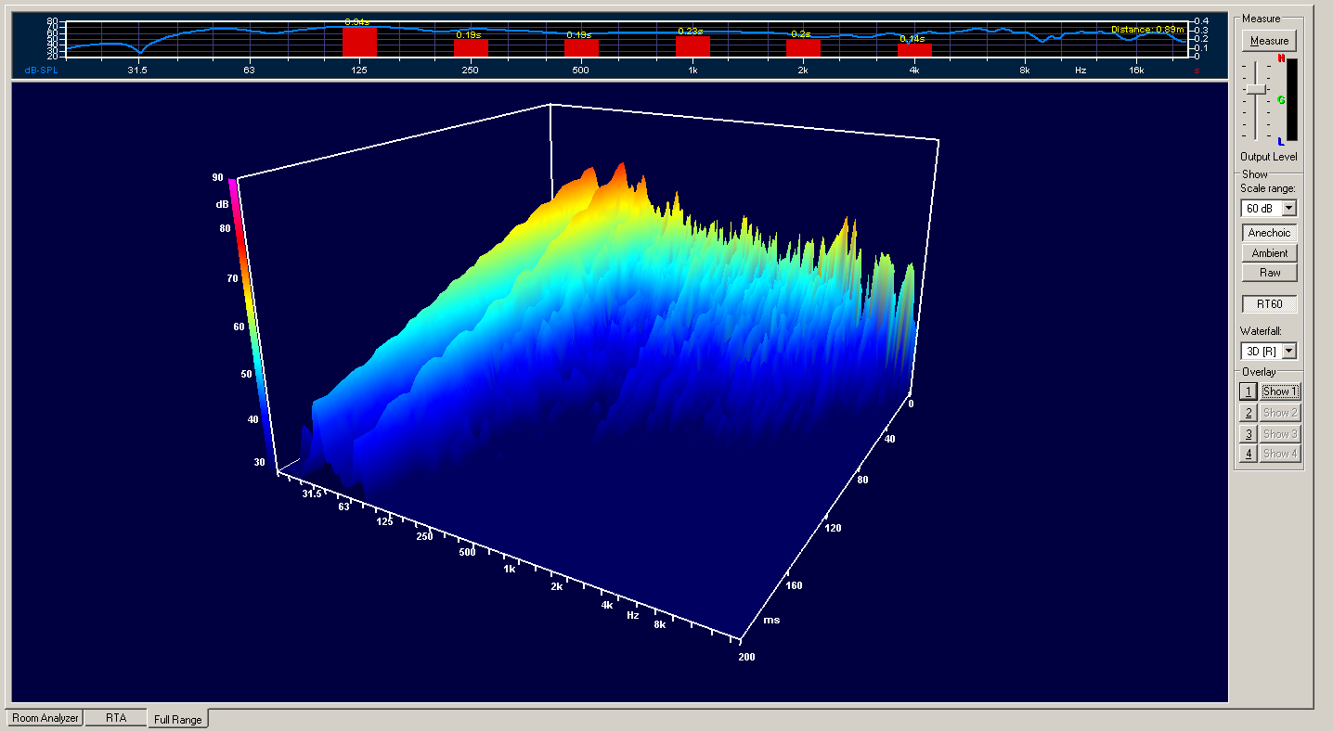Open the Scale range 60 dB dropdown

(1288, 209)
